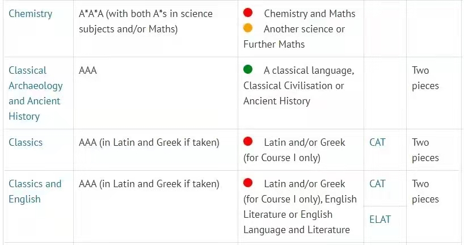
Task: Click the ELAT test link
Action: point(380,219)
